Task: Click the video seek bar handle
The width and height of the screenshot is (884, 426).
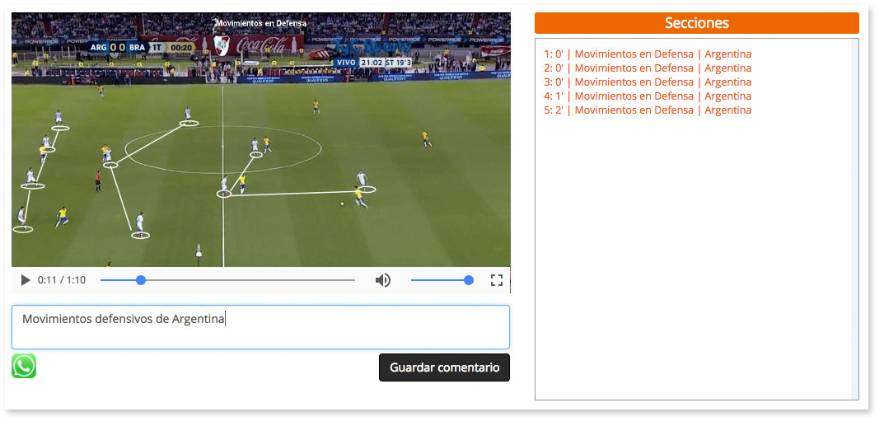Action: [141, 280]
